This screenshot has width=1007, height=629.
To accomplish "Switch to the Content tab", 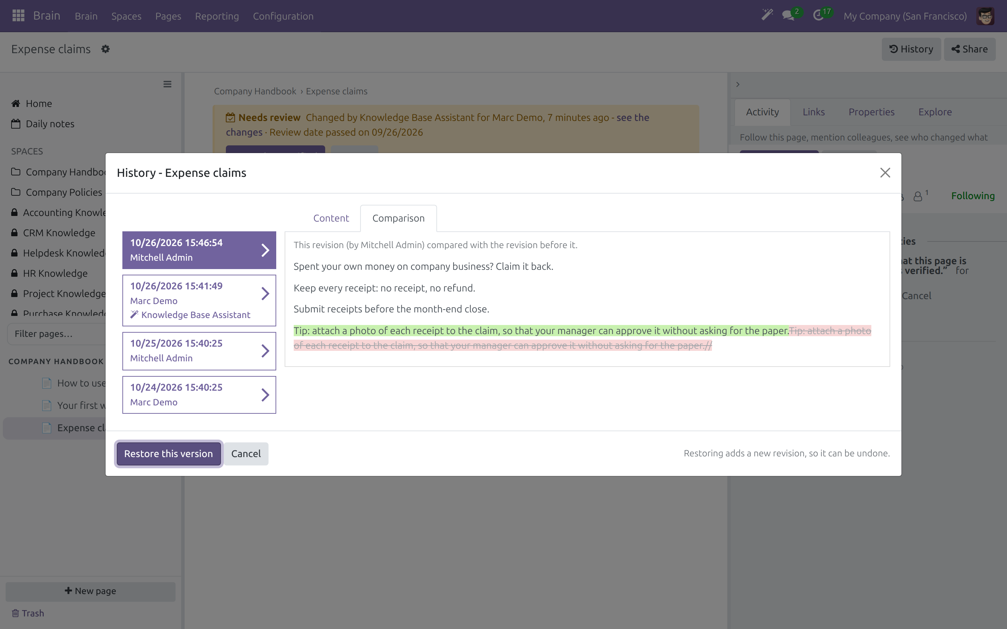I will point(331,218).
